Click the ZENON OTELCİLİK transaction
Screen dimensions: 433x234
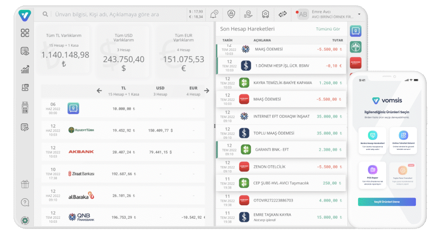point(281,167)
